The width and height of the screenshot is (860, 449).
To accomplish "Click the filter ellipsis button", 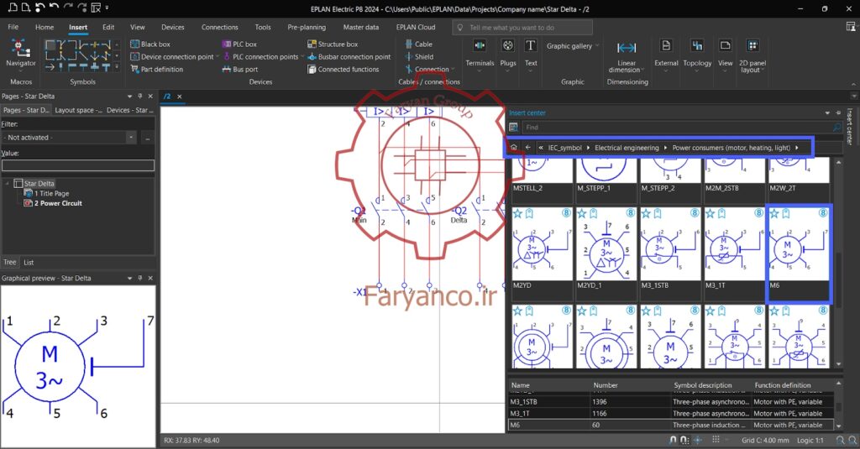I will (148, 138).
